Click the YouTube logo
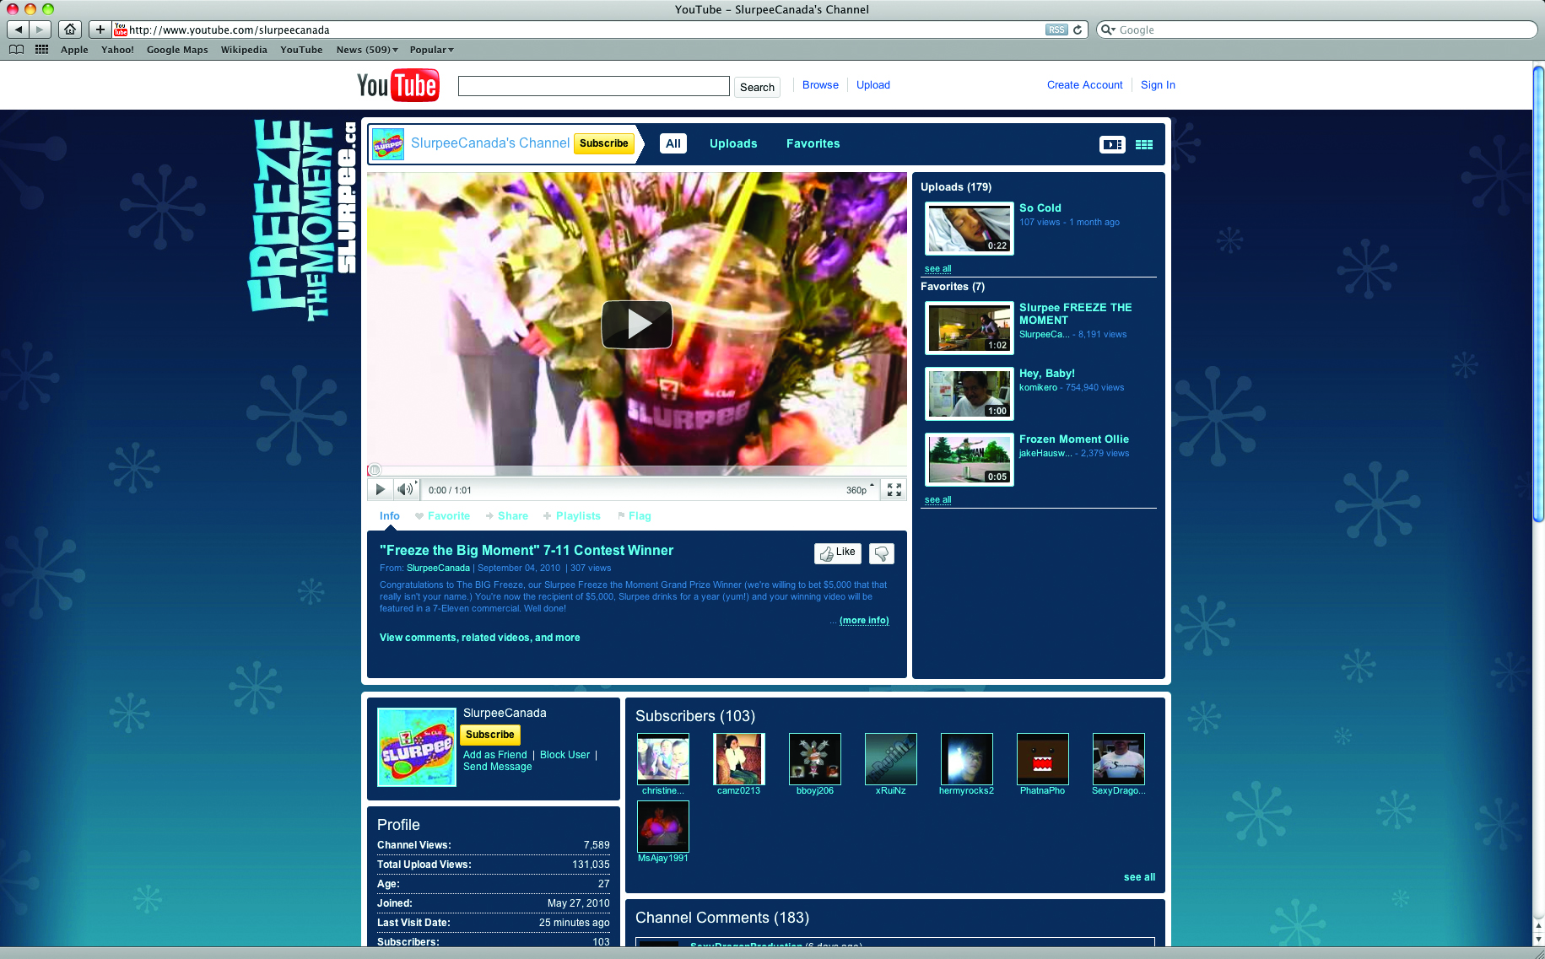Image resolution: width=1545 pixels, height=959 pixels. point(397,85)
